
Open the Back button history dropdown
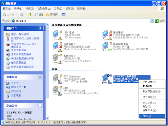[17, 15]
